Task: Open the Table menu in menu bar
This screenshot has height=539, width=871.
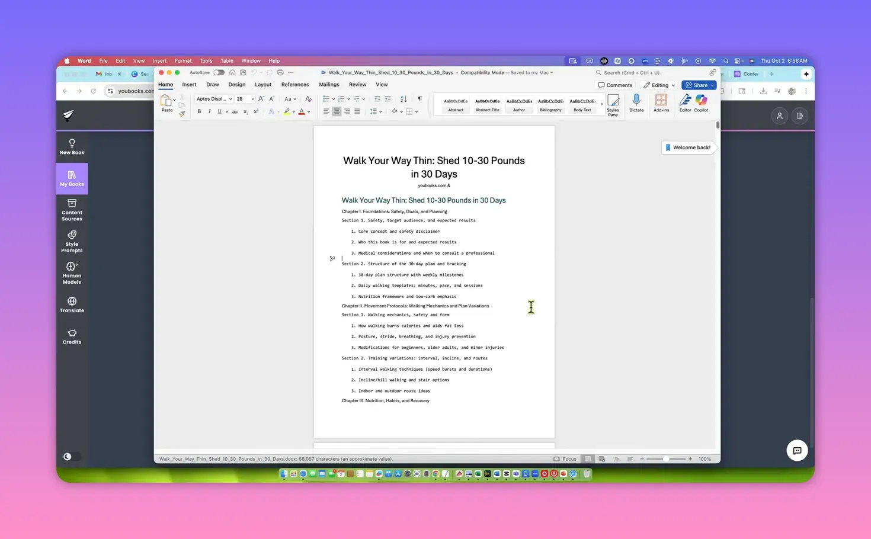Action: [226, 60]
